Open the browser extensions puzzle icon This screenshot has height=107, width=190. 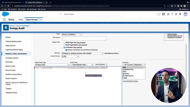pos(181,6)
